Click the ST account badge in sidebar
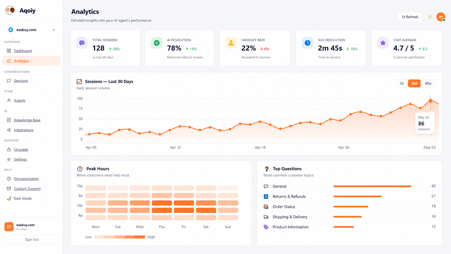The height and width of the screenshot is (254, 451). pyautogui.click(x=9, y=227)
